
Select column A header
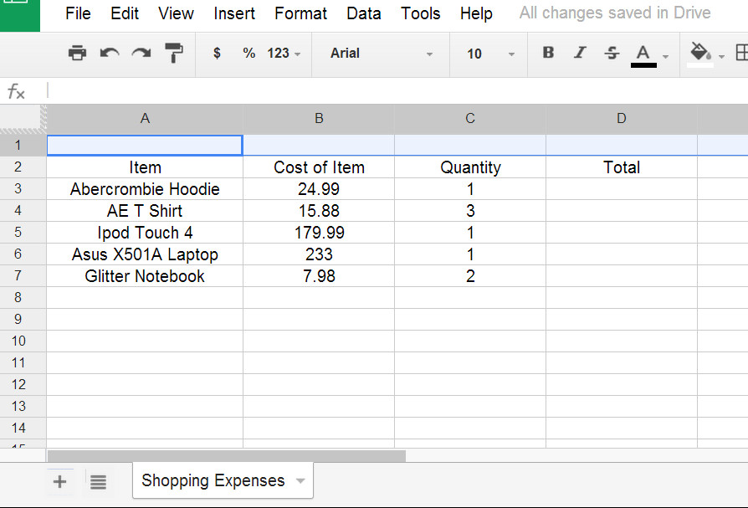(145, 119)
